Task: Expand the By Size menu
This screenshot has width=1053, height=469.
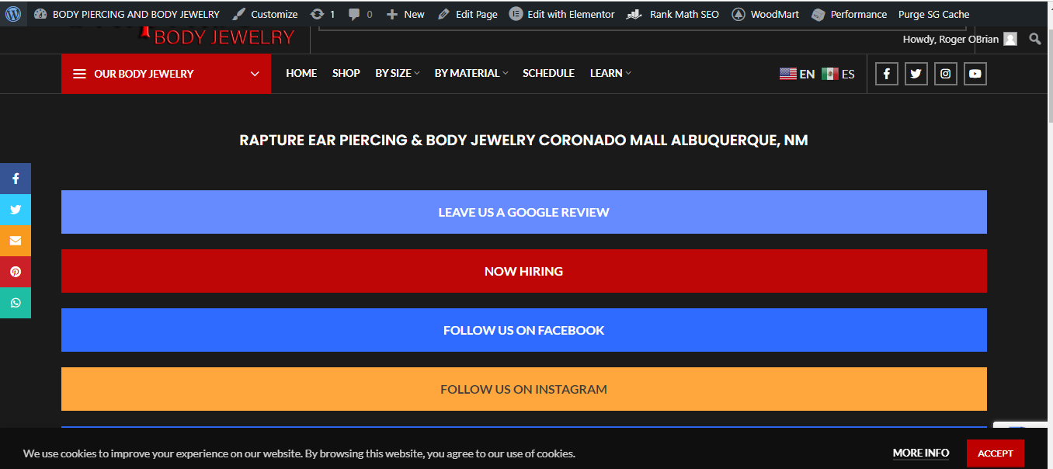Action: pyautogui.click(x=397, y=73)
